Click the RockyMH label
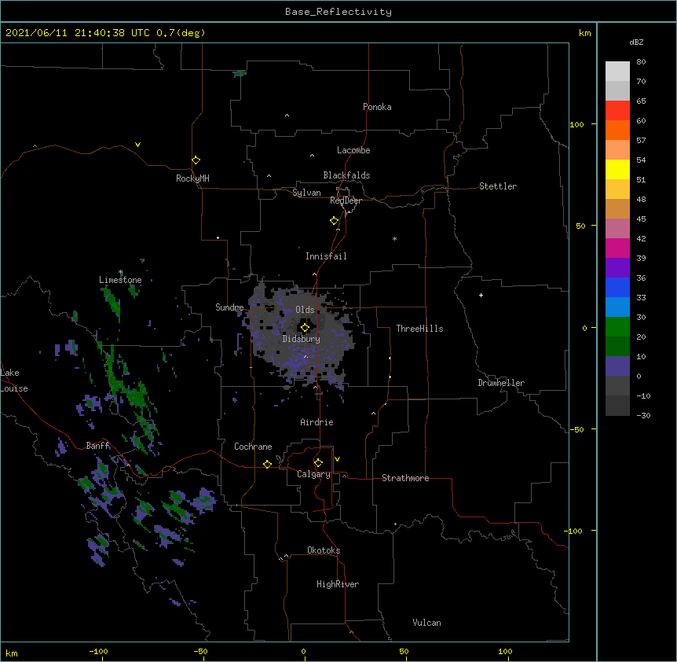Viewport: 677px width, 662px height. (192, 178)
